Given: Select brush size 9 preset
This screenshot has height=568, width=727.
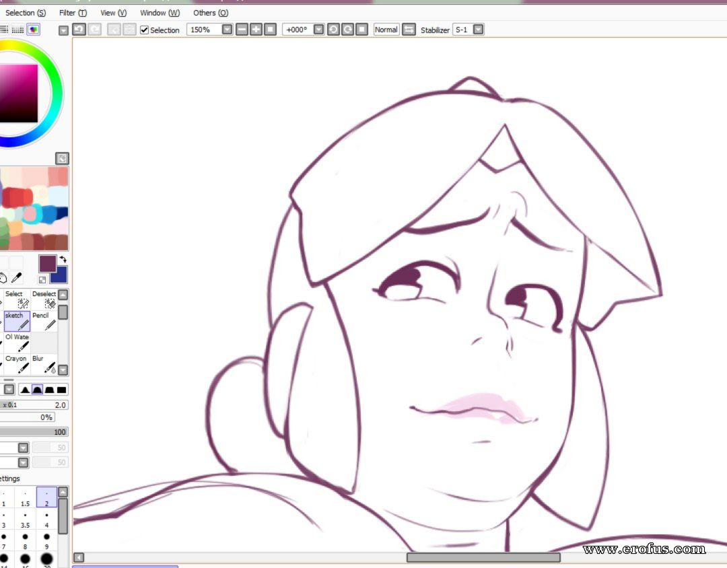Looking at the screenshot, I should tap(46, 541).
